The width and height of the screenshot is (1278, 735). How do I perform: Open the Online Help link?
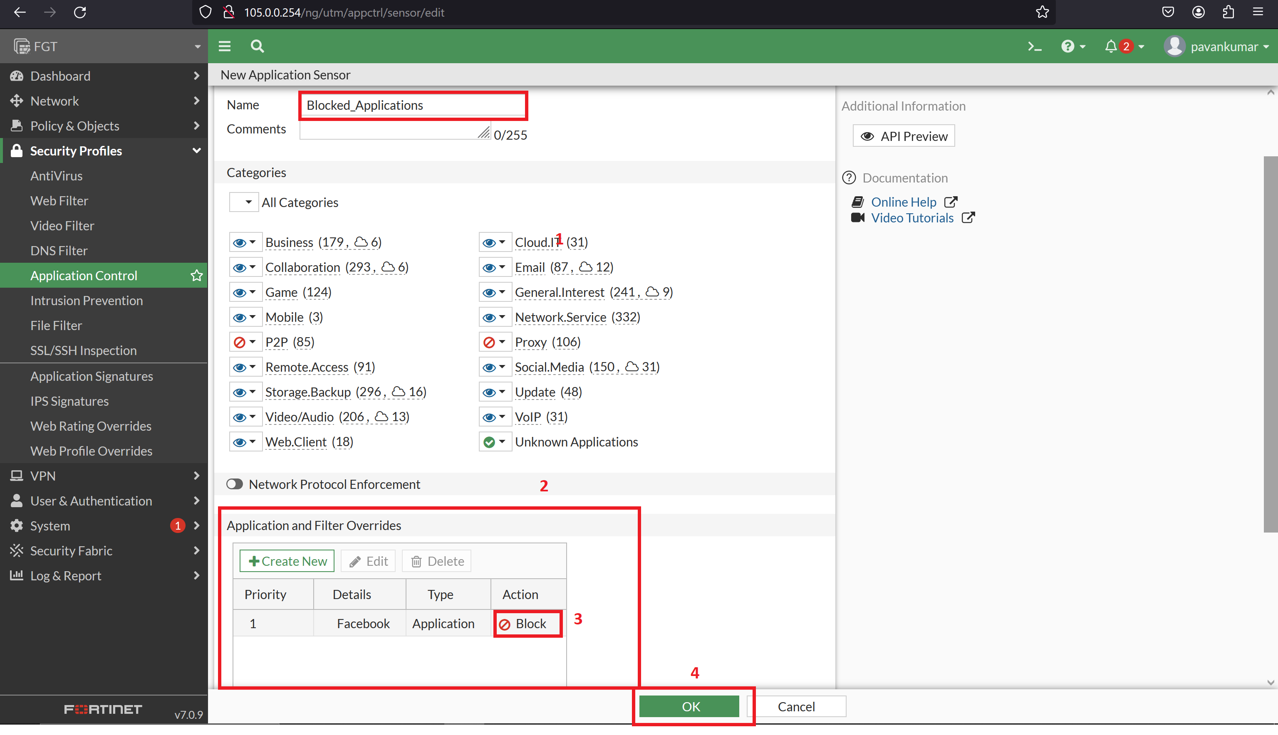[x=904, y=201]
